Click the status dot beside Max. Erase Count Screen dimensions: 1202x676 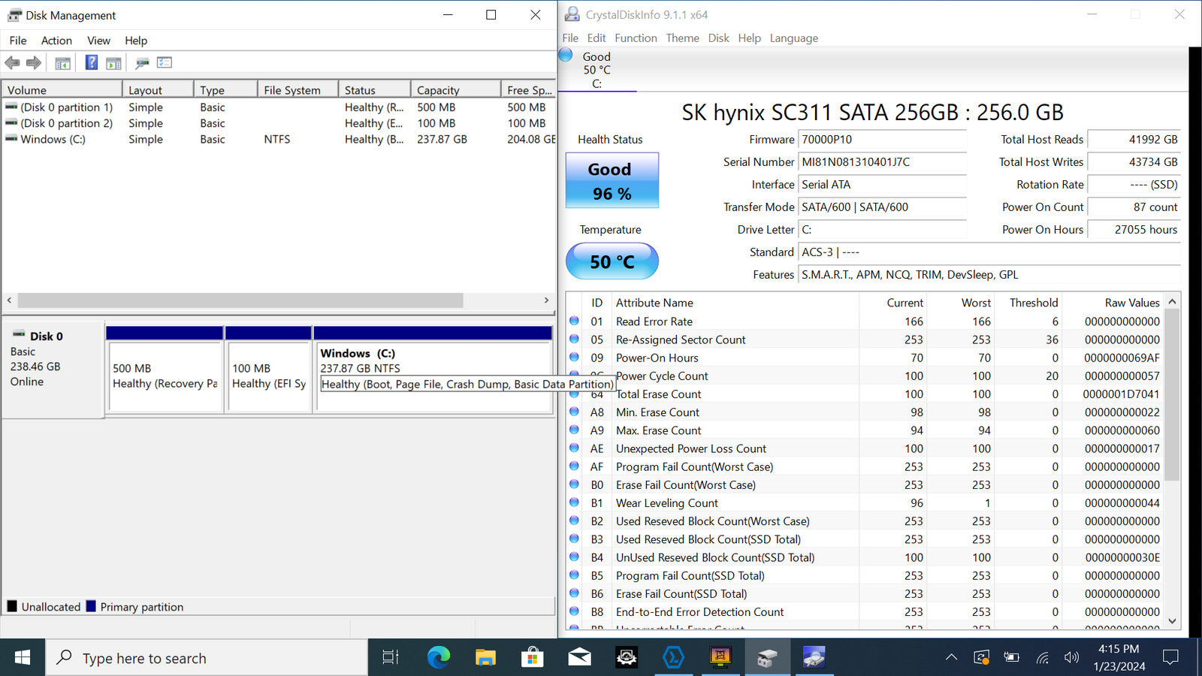(575, 430)
